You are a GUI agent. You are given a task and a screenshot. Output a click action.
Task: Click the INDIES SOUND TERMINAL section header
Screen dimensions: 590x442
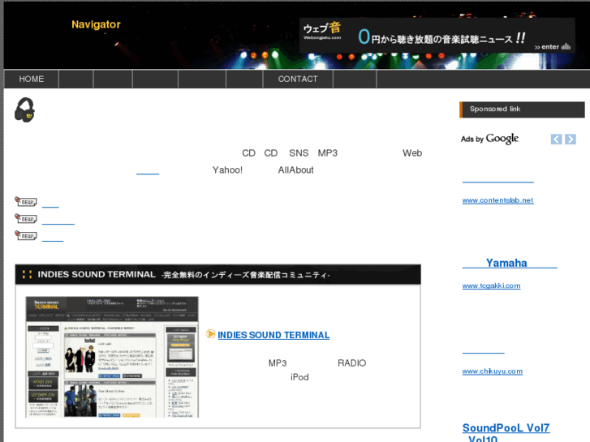217,275
